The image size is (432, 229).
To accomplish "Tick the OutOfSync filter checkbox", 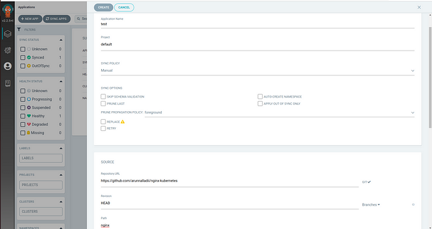I will (x=23, y=66).
